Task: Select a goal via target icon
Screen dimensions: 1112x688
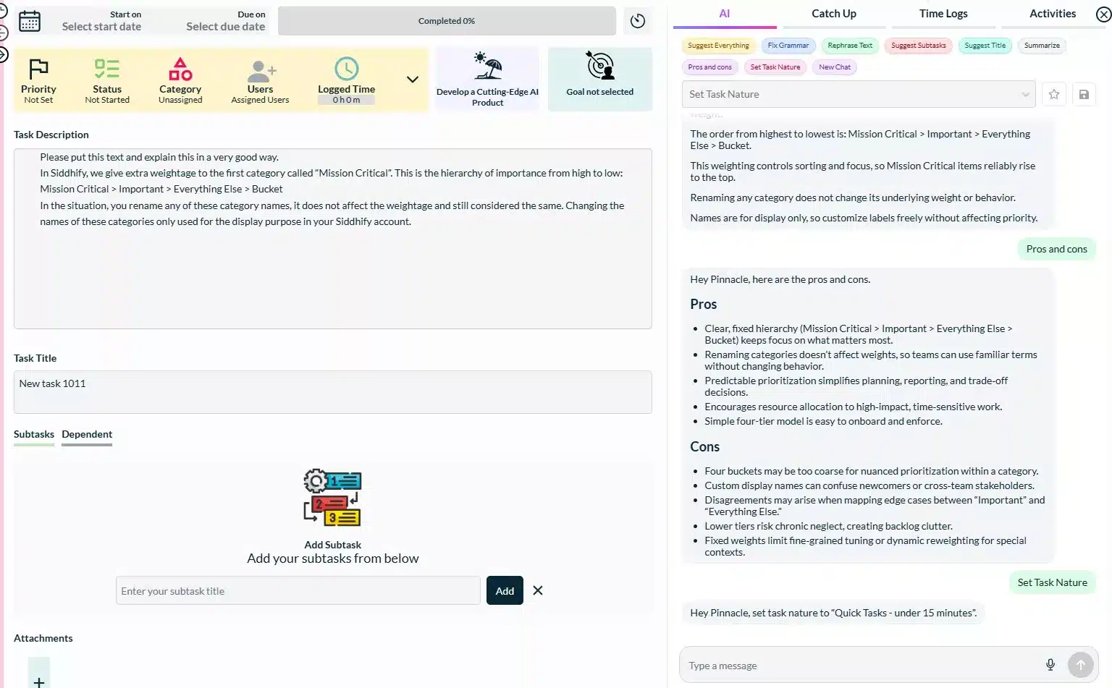Action: click(600, 65)
